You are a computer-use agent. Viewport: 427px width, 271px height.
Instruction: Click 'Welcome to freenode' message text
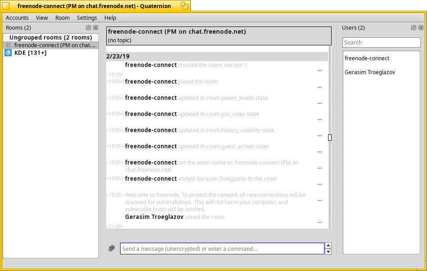tap(215, 202)
